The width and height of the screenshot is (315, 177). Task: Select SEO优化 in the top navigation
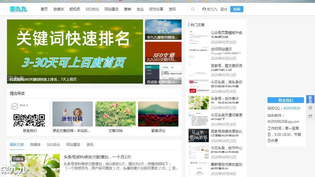coord(92,9)
